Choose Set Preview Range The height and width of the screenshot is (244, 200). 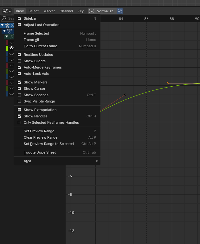[x=57, y=131]
